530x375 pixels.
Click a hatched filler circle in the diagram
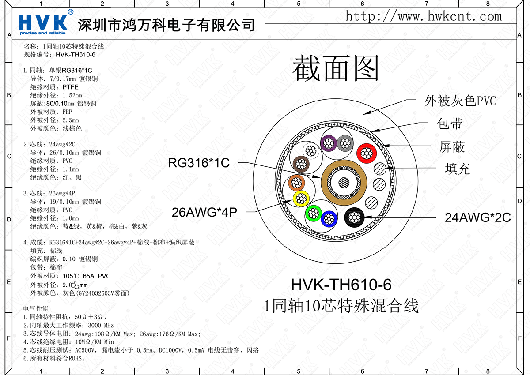(x=379, y=169)
